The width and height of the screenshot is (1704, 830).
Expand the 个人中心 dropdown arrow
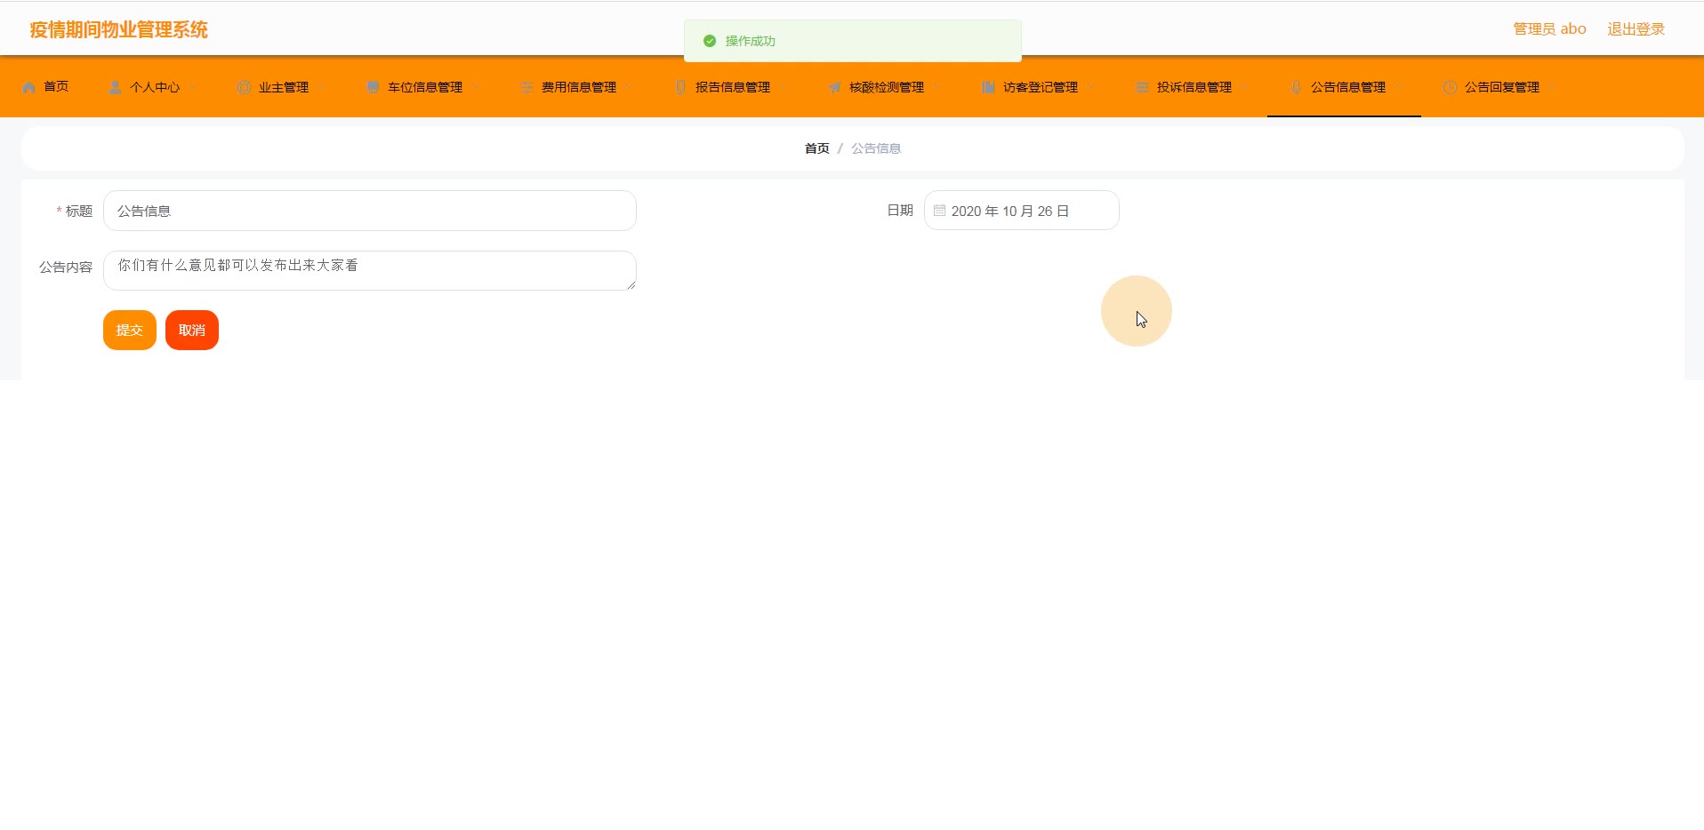pyautogui.click(x=193, y=87)
